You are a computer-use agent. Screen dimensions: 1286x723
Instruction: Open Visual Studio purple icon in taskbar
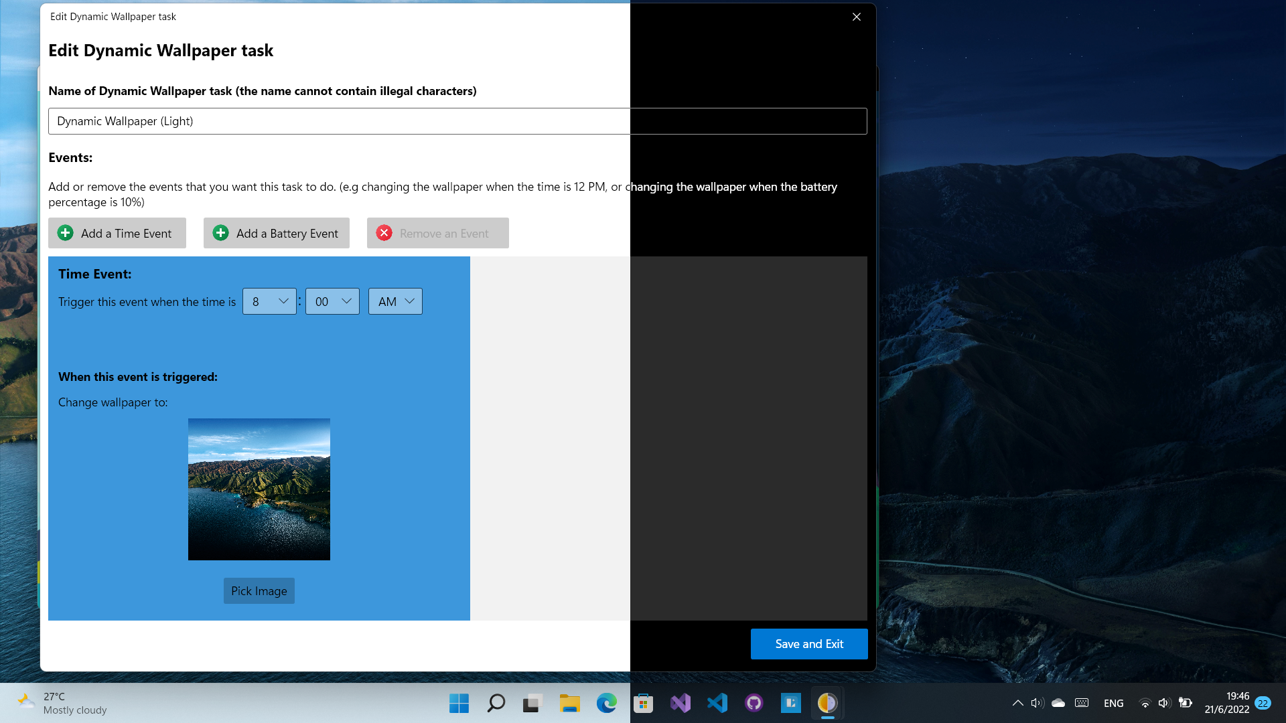point(680,703)
